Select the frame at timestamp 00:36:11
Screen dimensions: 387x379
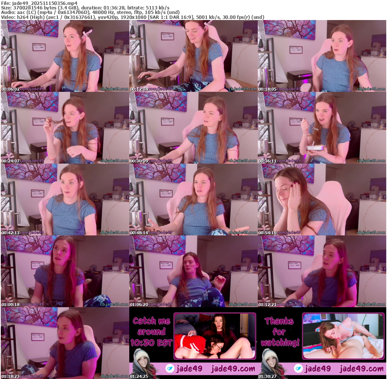(322, 128)
